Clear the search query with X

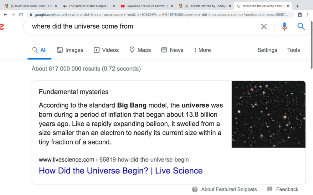pyautogui.click(x=264, y=26)
